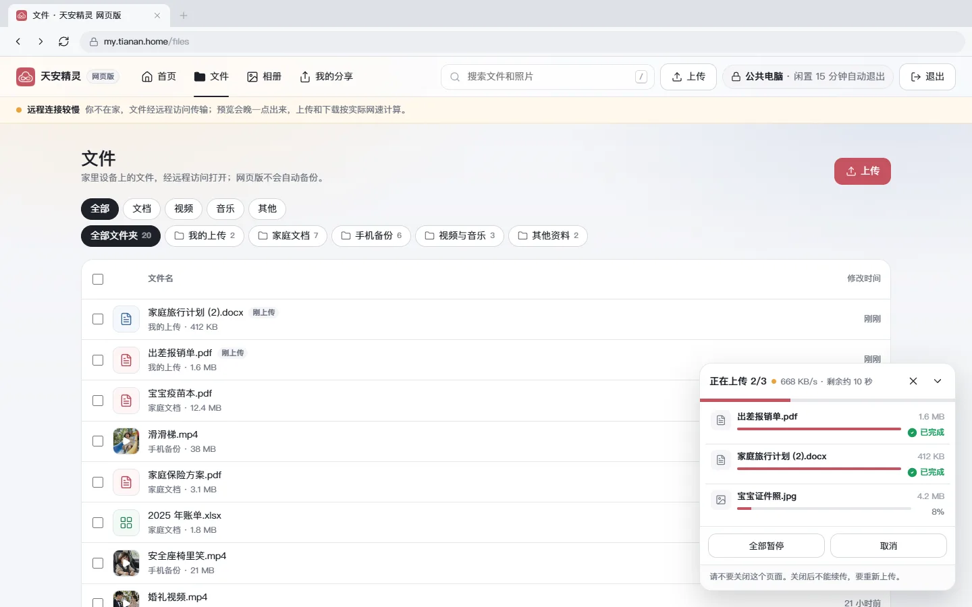Go back with the browser back arrow

(x=18, y=42)
